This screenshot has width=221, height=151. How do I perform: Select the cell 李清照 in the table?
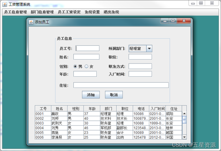59,137
